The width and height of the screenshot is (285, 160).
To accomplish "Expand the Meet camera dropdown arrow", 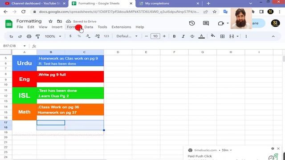I will (228, 23).
